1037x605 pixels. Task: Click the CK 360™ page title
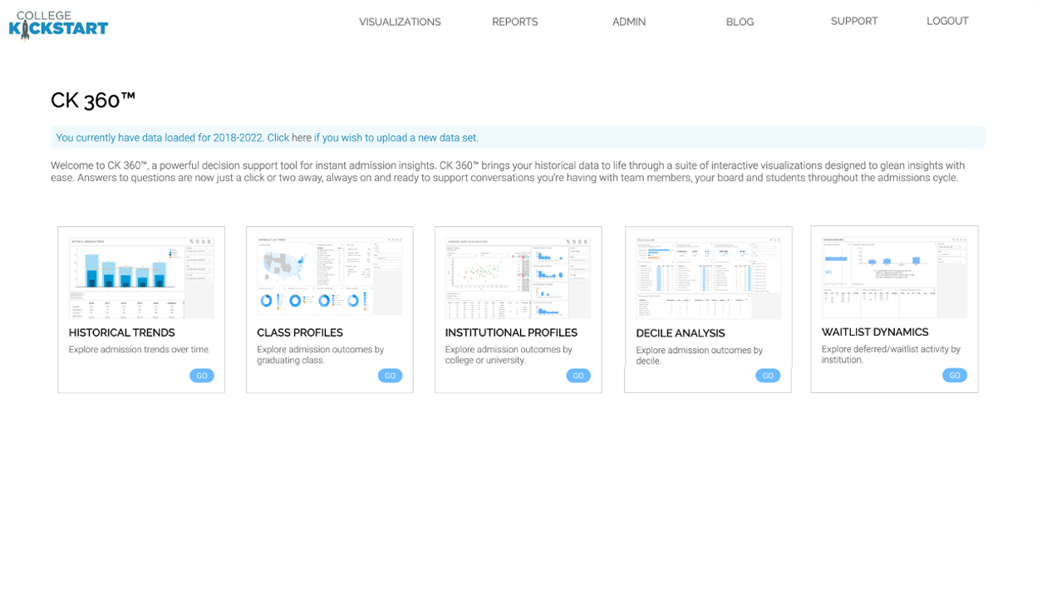93,100
